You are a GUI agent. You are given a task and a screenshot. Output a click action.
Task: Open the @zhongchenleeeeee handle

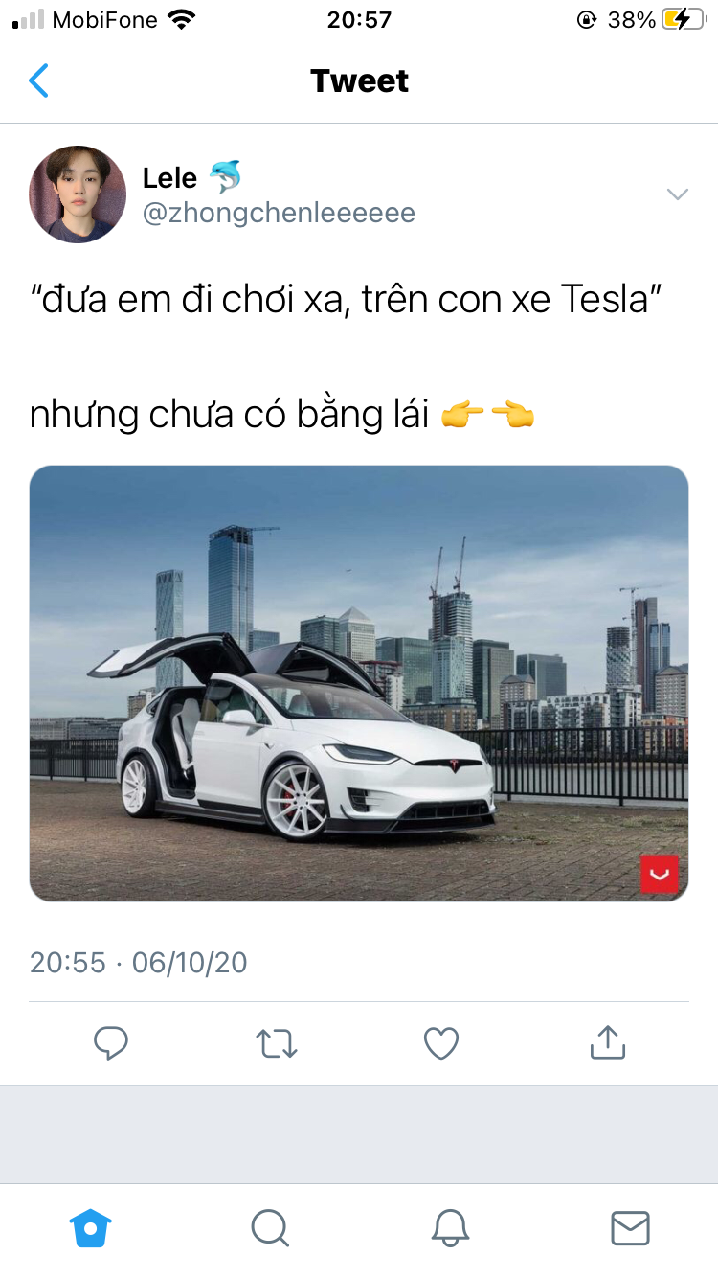[x=279, y=213]
